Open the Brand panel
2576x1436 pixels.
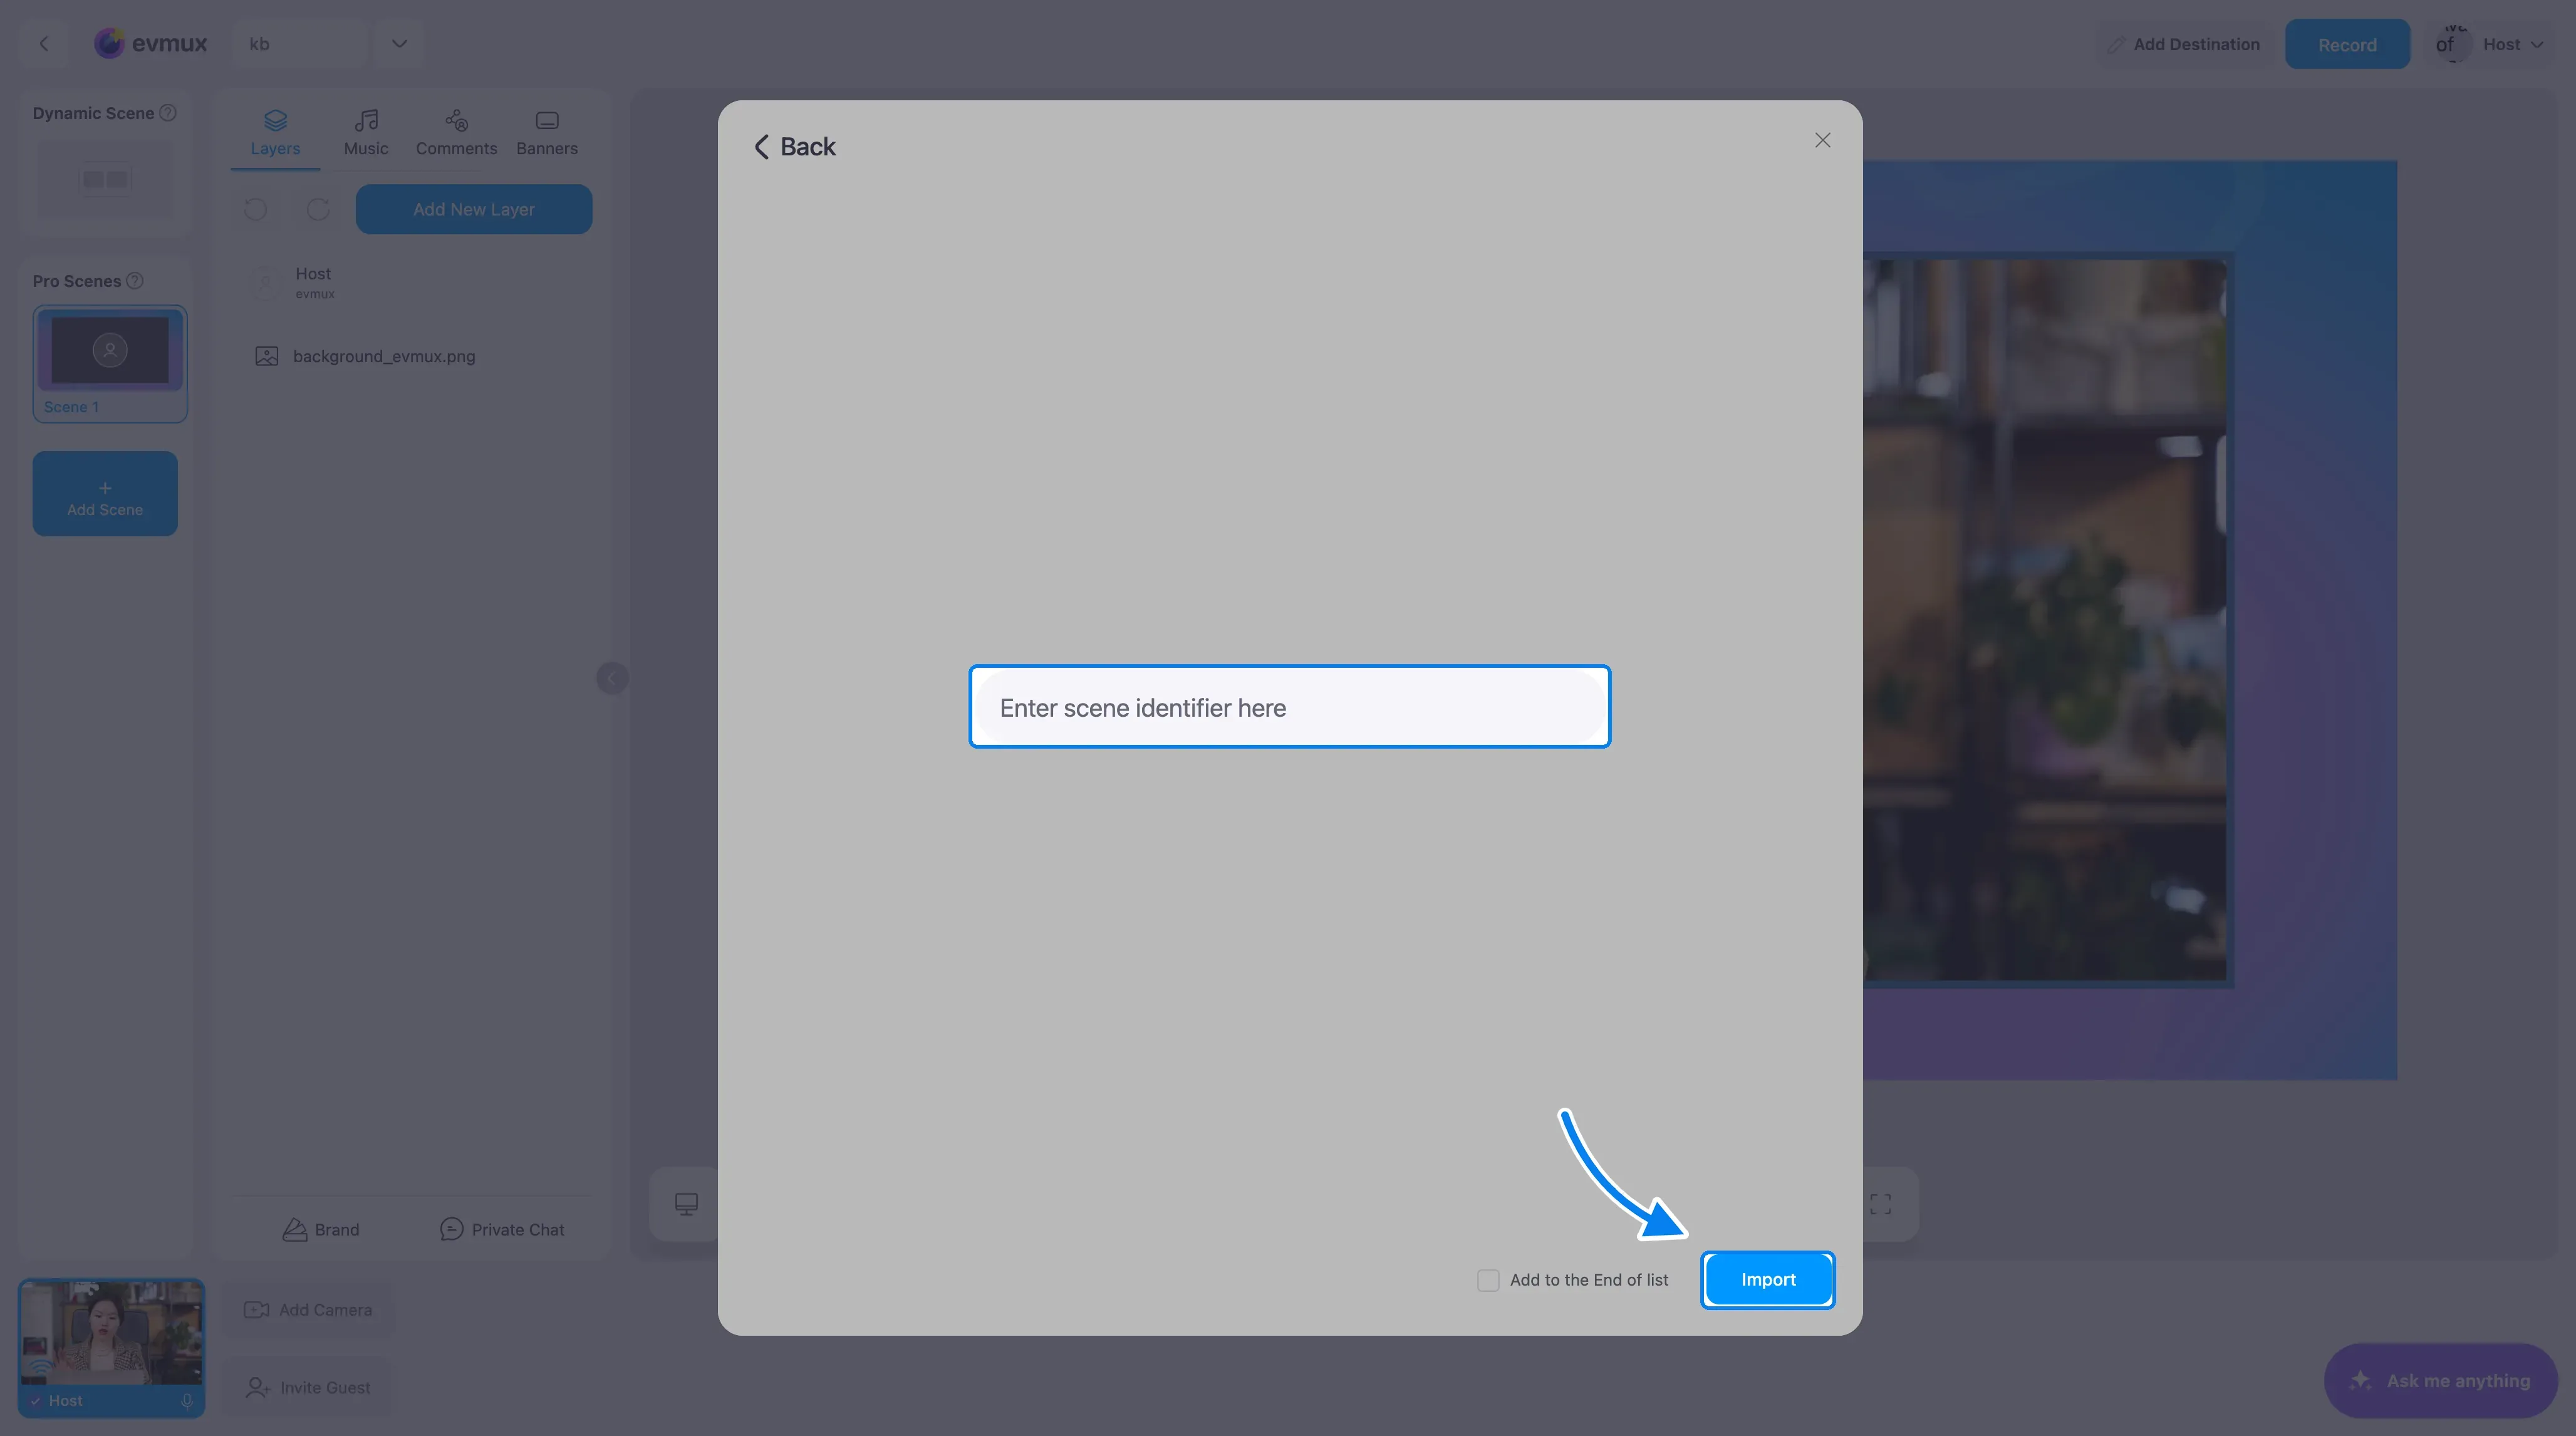click(x=321, y=1229)
